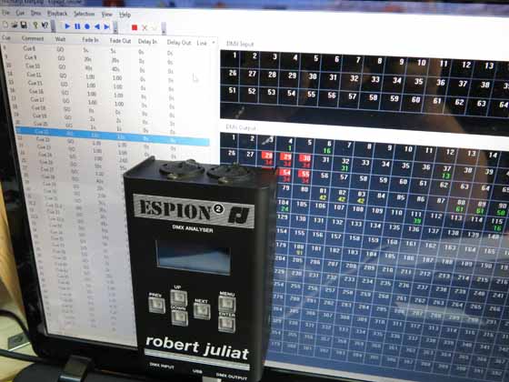Click the red X toolbar icon
The height and width of the screenshot is (382, 509).
click(145, 28)
